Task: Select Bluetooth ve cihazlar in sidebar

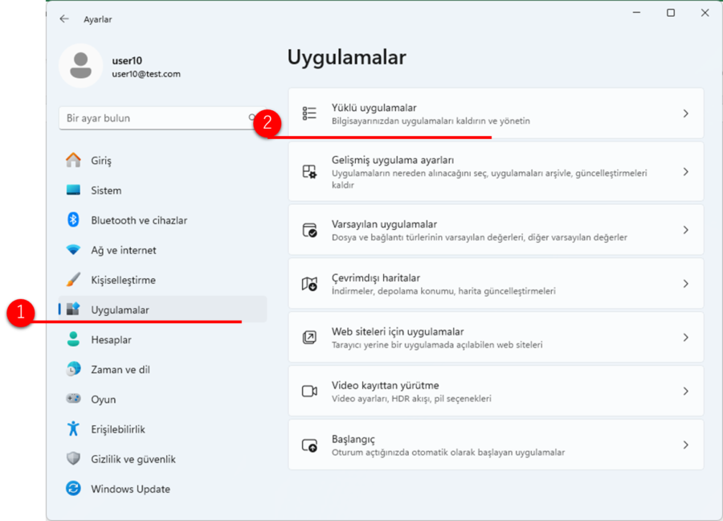Action: (163, 220)
